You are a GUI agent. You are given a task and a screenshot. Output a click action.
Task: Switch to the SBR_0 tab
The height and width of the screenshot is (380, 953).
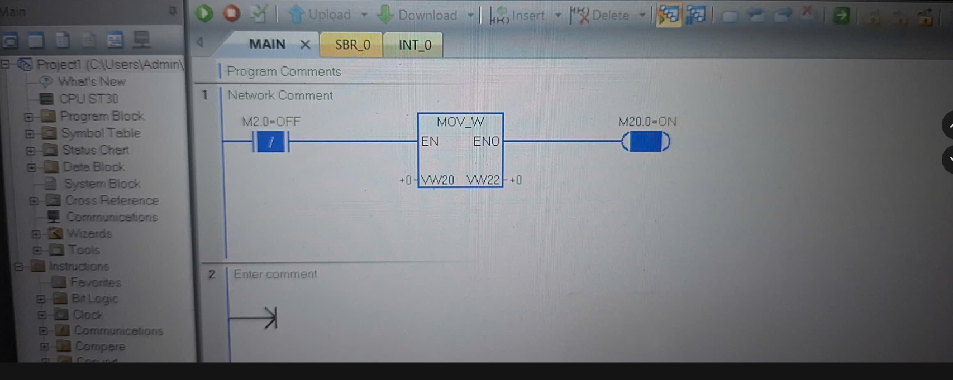coord(352,45)
